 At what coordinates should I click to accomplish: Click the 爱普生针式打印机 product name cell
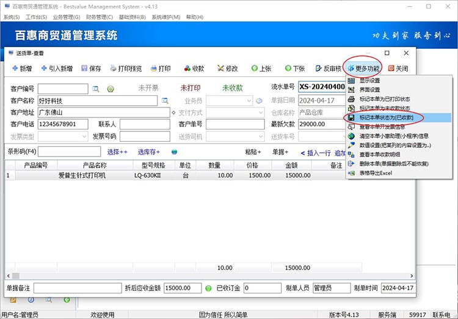coord(95,175)
